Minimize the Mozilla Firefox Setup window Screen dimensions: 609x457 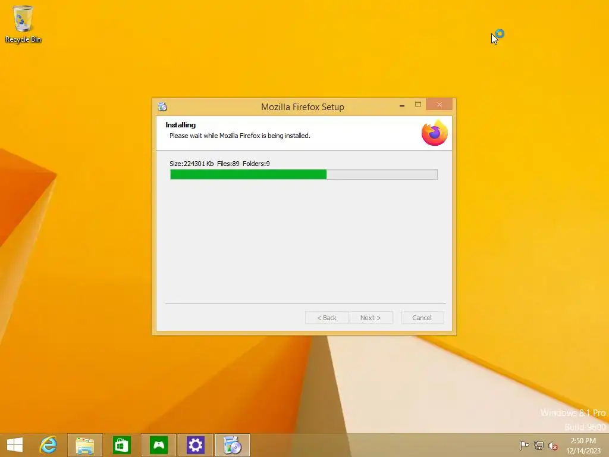[x=402, y=105]
